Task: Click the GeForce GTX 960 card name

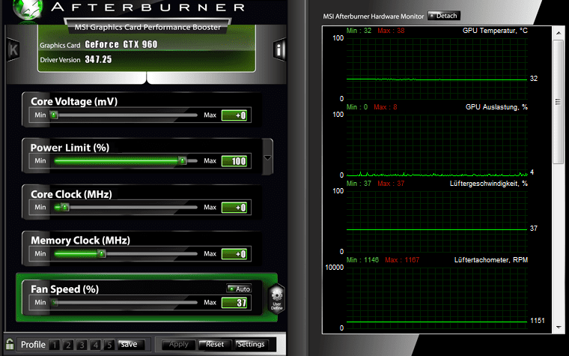Action: pos(121,45)
